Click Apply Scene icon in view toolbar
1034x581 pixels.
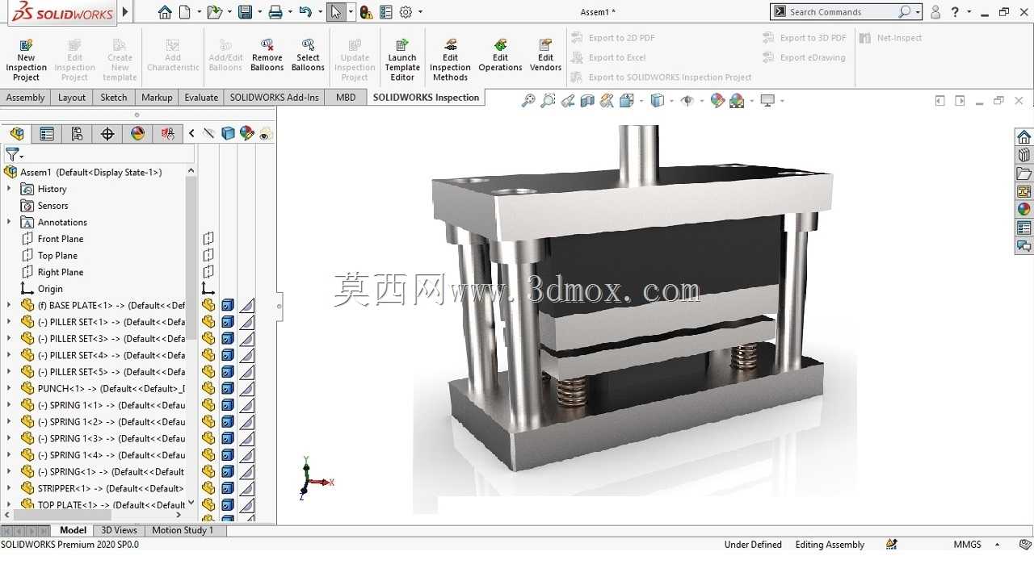[x=737, y=101]
